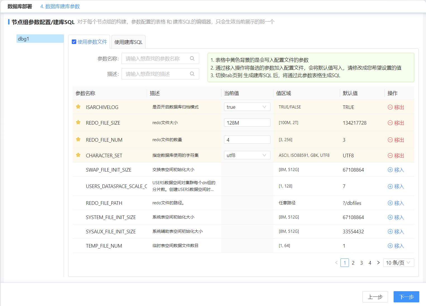Switch to the 使用建库SQL tab

pos(128,42)
